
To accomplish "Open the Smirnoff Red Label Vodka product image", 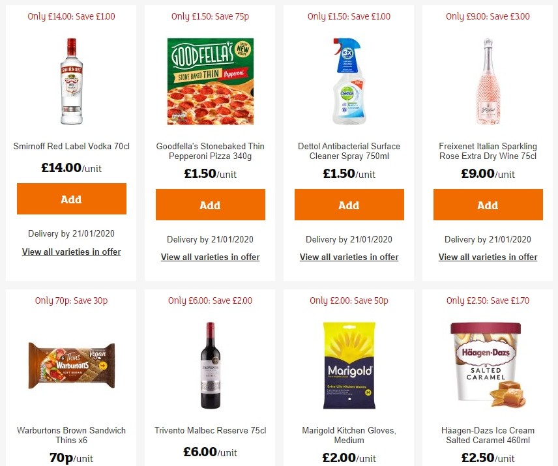I will point(71,80).
